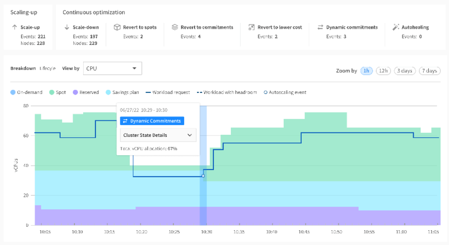This screenshot has height=245, width=449.
Task: Click the Autohealing wand icon
Action: pyautogui.click(x=396, y=27)
